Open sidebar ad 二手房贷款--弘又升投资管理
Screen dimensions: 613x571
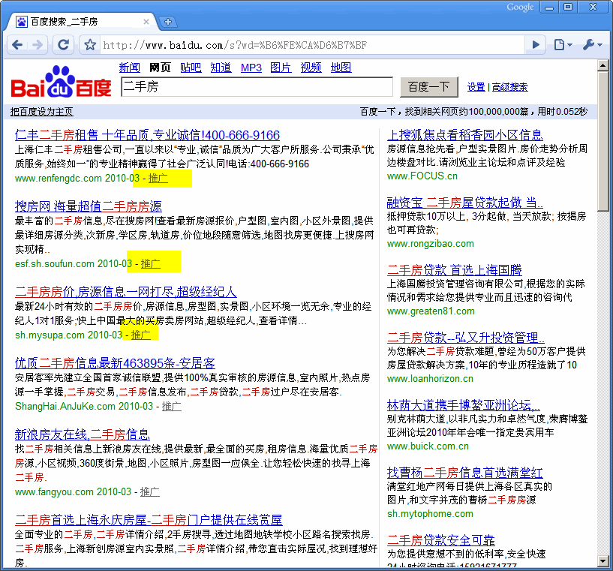466,338
